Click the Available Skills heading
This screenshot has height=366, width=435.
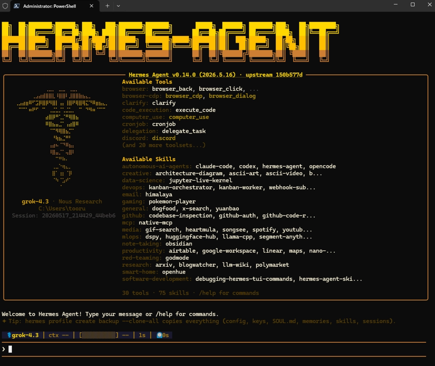[149, 159]
